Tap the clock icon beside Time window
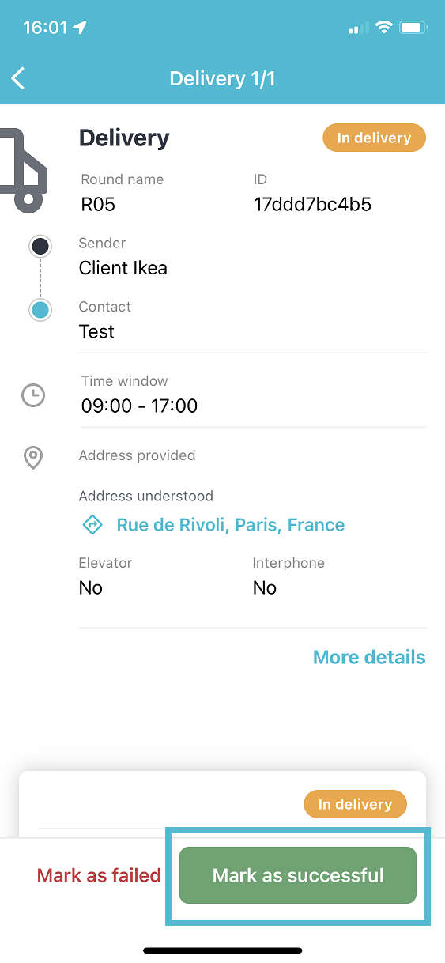The height and width of the screenshot is (963, 445). pos(33,395)
